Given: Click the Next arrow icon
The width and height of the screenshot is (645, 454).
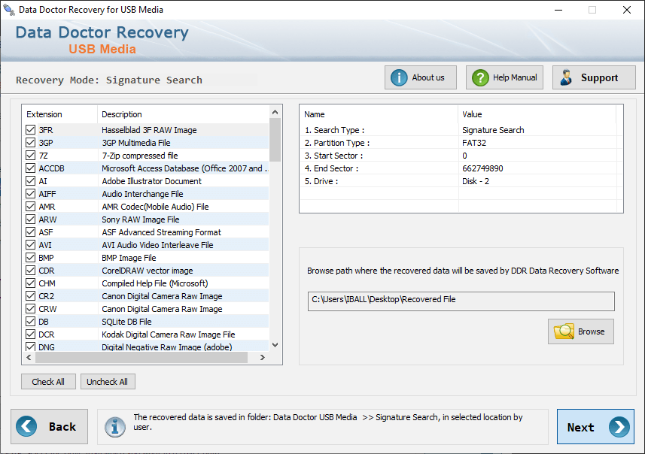Looking at the screenshot, I should (x=619, y=427).
